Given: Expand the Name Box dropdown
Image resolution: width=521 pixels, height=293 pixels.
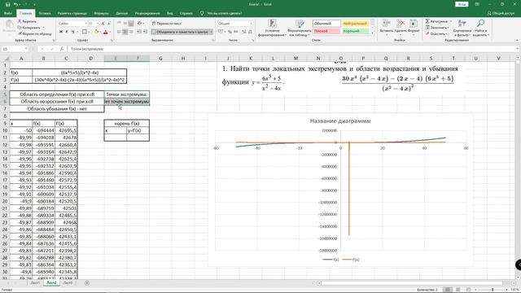Looking at the screenshot, I should [x=26, y=49].
